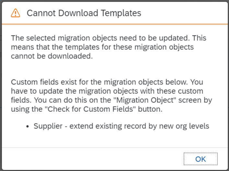
Task: Click the "Cannot Download Templates" dialog title
Action: click(84, 13)
